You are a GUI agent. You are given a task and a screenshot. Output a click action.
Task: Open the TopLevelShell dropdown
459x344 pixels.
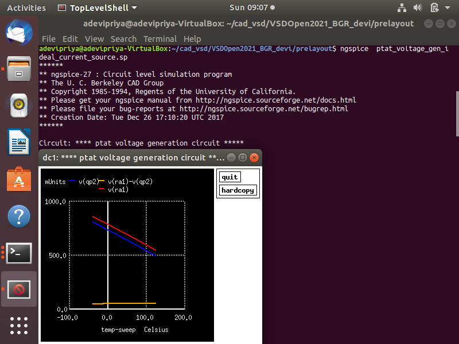(x=95, y=8)
